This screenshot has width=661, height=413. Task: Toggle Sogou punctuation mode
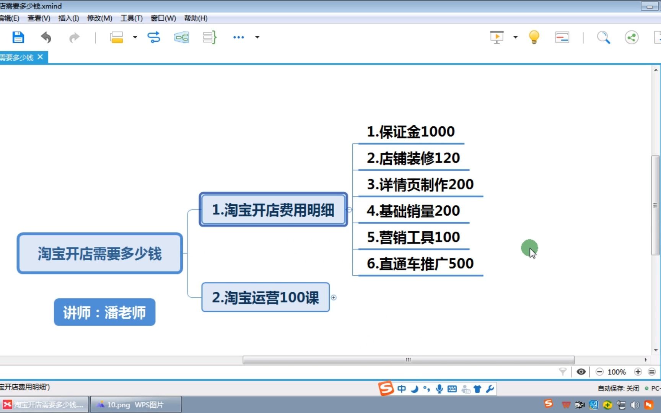point(427,389)
